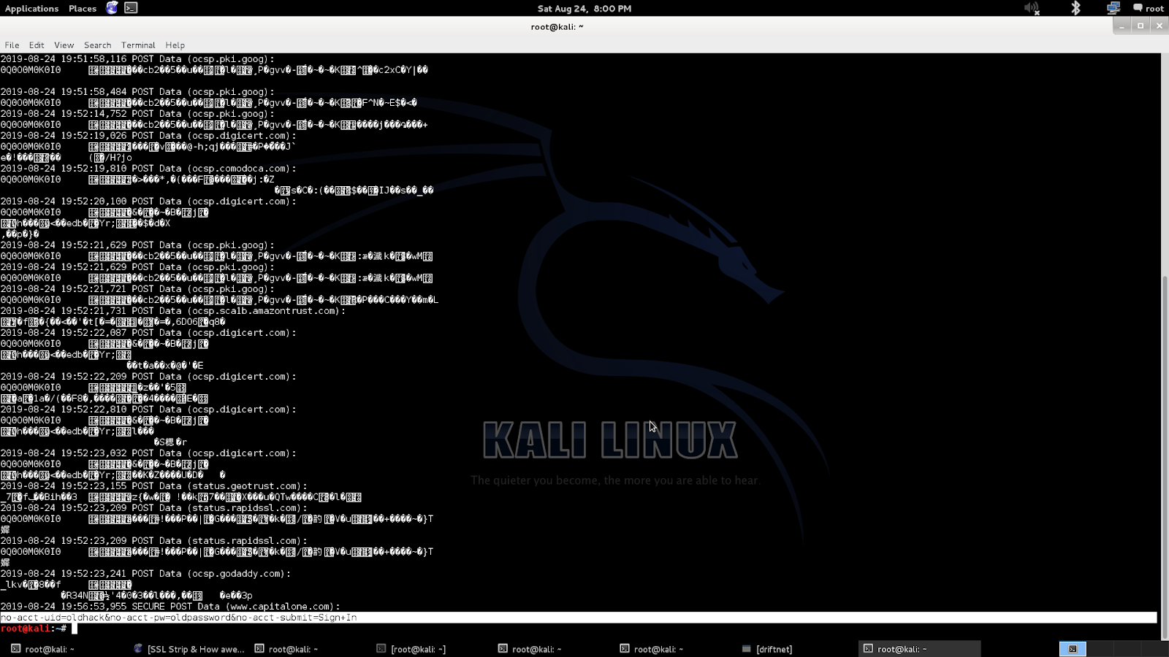Click the 19:51:58,116 ocsp.pki.goog line
The height and width of the screenshot is (657, 1169).
(x=137, y=59)
